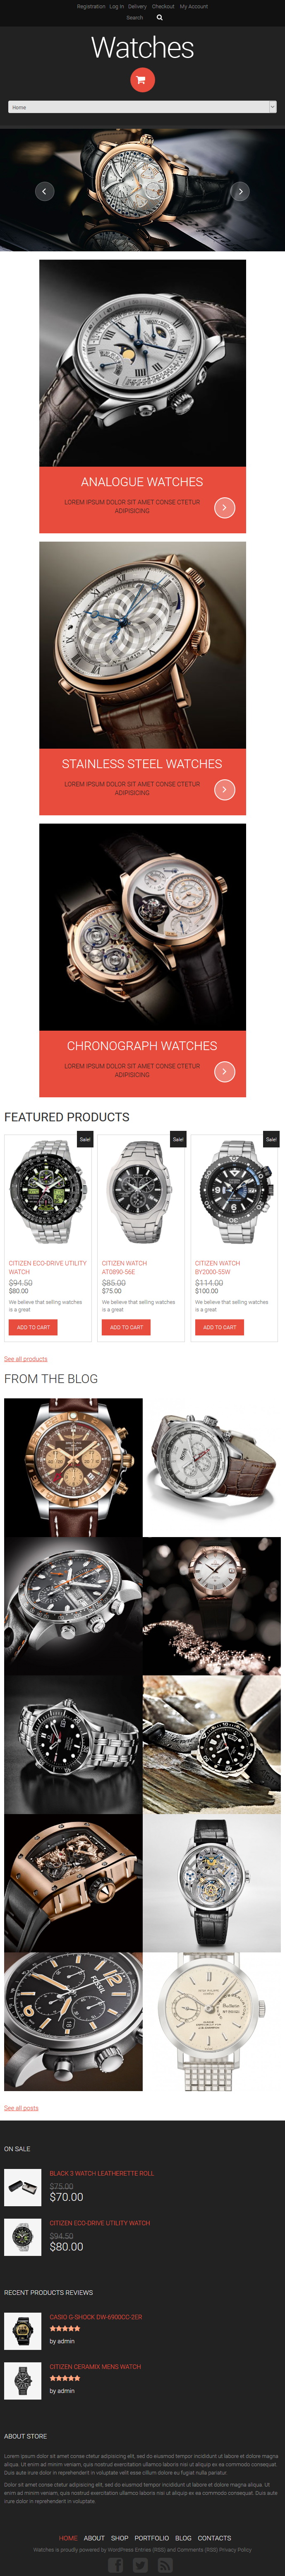The width and height of the screenshot is (285, 2576).
Task: Expand the Home navigation dropdown
Action: (x=142, y=107)
